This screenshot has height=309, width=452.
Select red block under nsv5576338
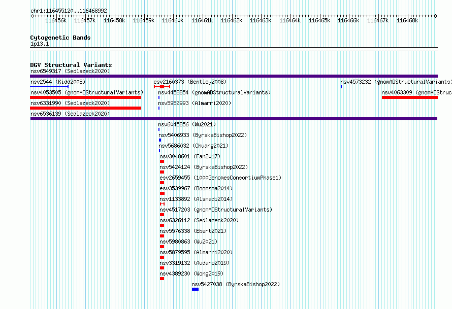click(162, 236)
